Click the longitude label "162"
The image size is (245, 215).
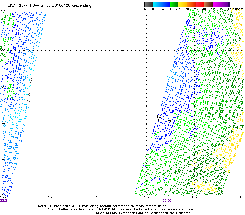(194, 197)
